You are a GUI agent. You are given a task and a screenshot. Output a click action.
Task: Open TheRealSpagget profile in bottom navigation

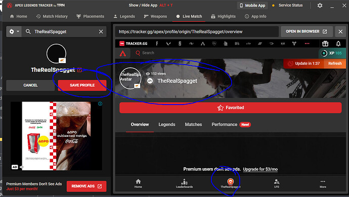[230, 183]
